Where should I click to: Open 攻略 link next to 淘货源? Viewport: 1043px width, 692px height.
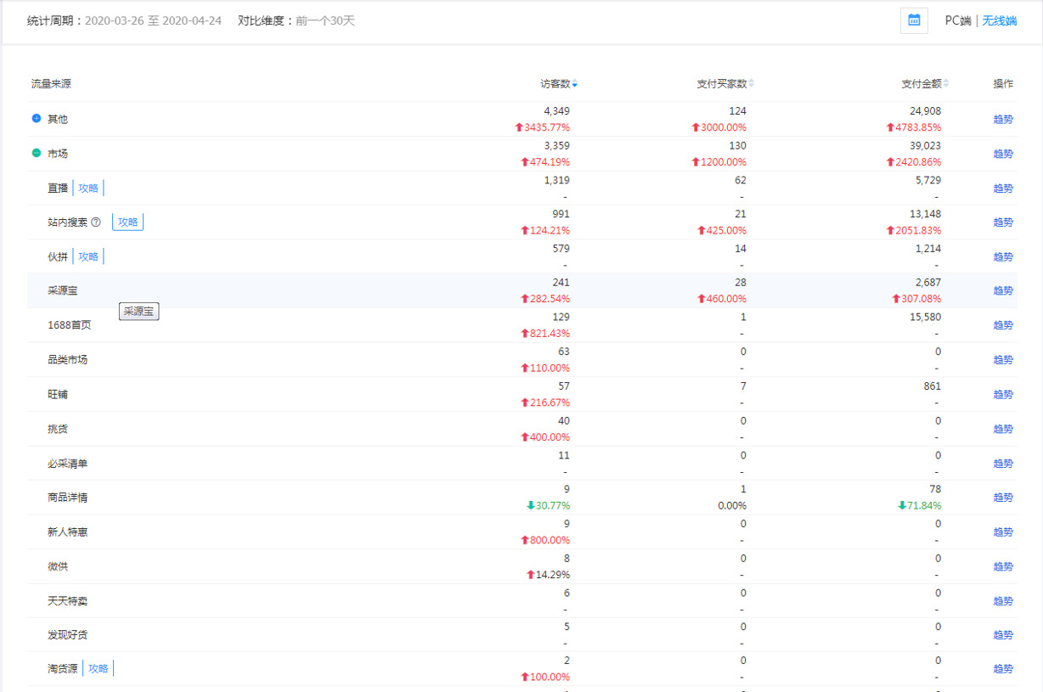pyautogui.click(x=98, y=669)
